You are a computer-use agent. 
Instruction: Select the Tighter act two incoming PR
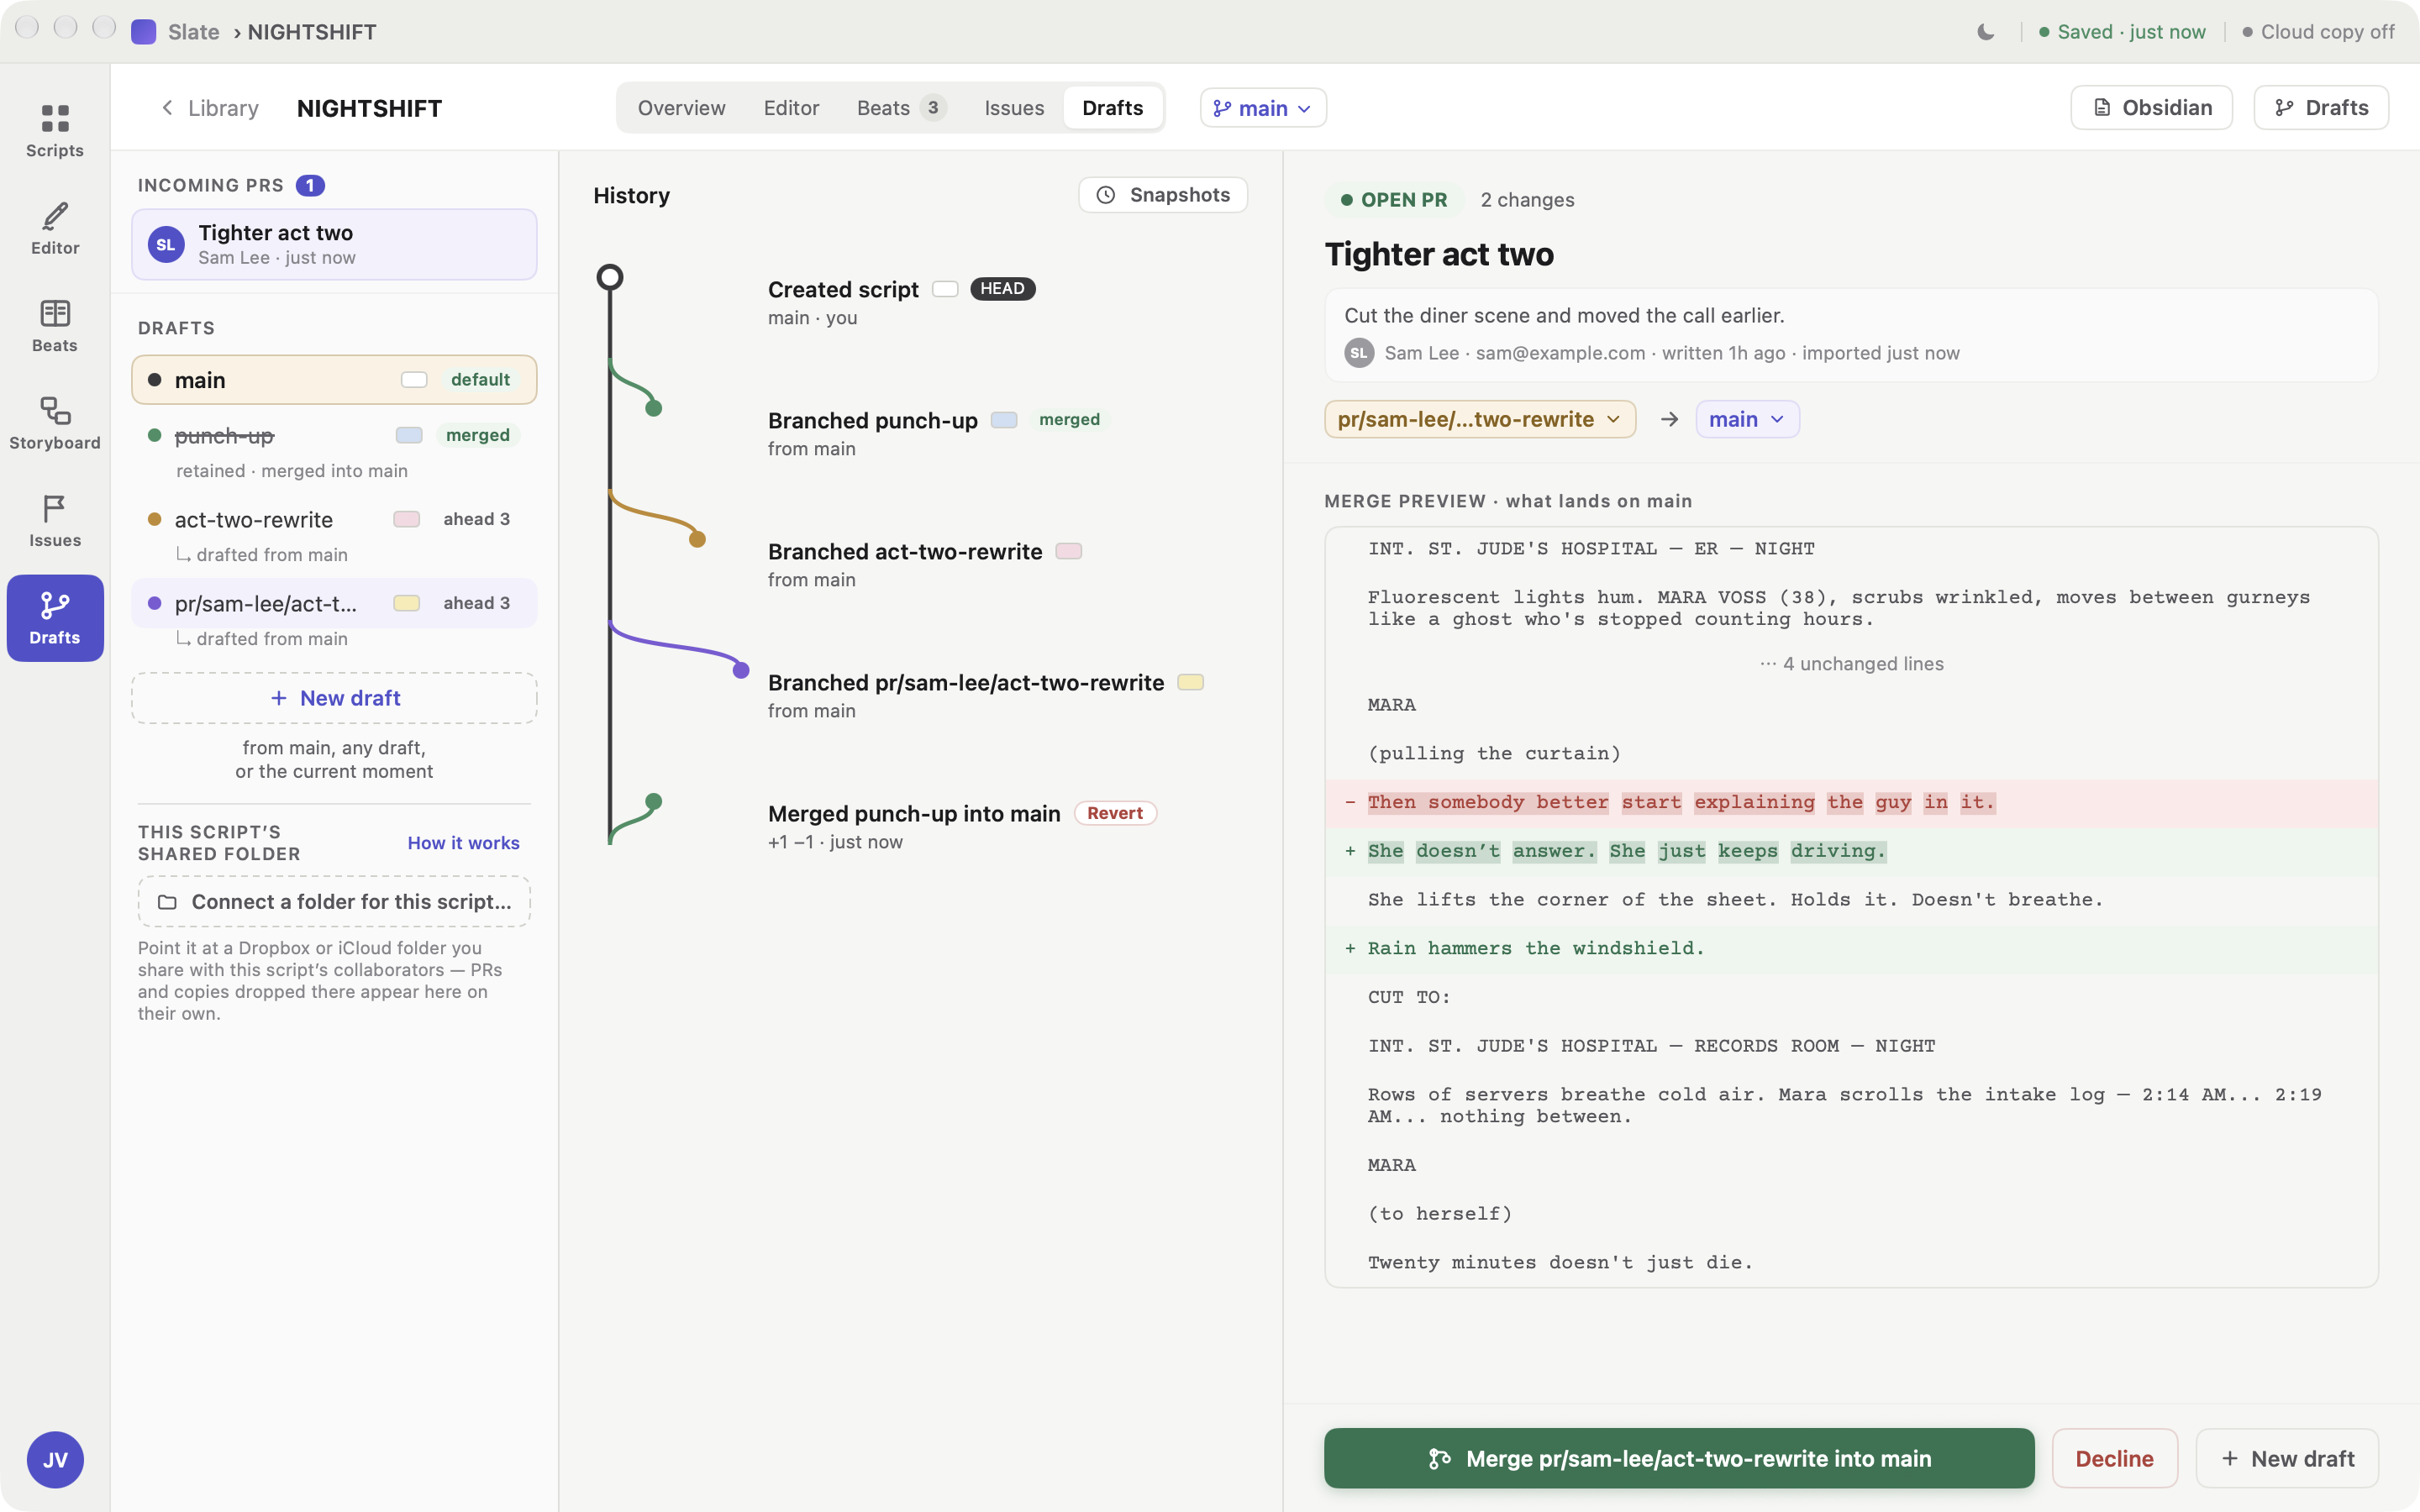[x=334, y=244]
